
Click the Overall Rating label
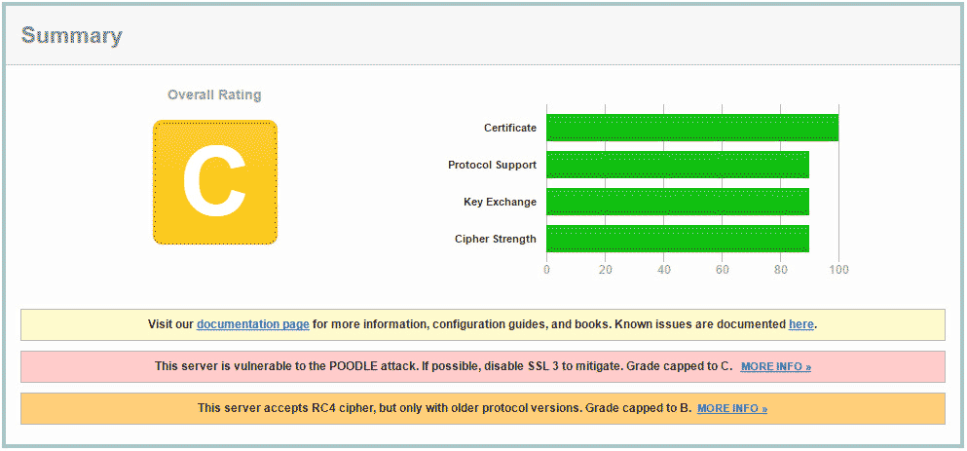point(214,95)
